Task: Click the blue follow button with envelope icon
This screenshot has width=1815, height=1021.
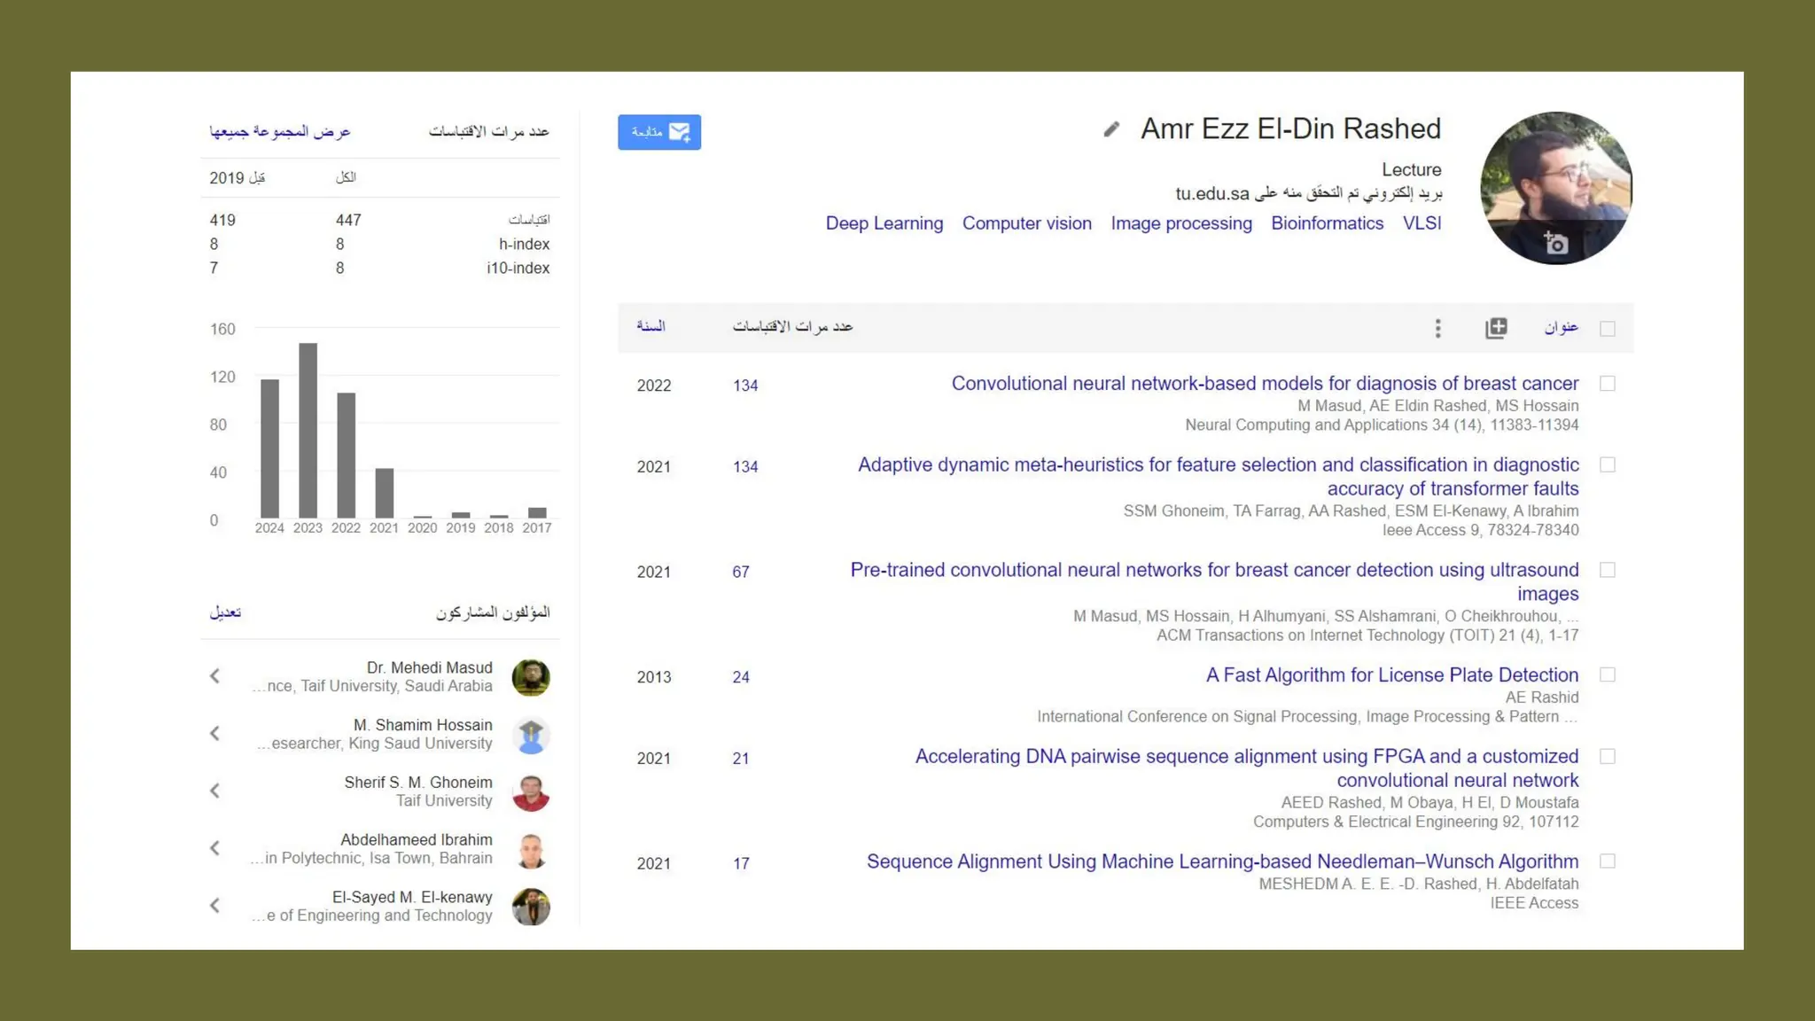Action: pos(659,132)
